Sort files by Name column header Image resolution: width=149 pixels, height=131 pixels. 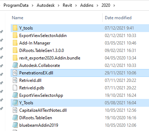pos(17,18)
